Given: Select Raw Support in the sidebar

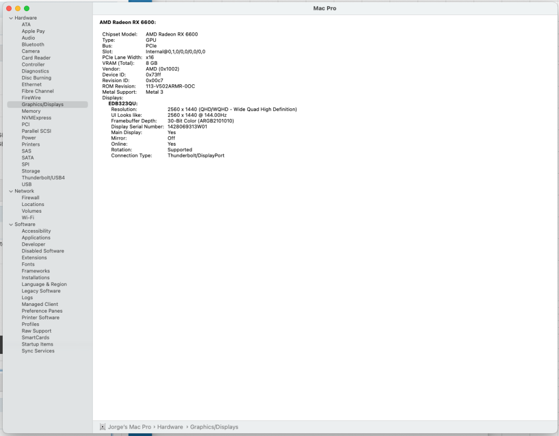Looking at the screenshot, I should [36, 331].
